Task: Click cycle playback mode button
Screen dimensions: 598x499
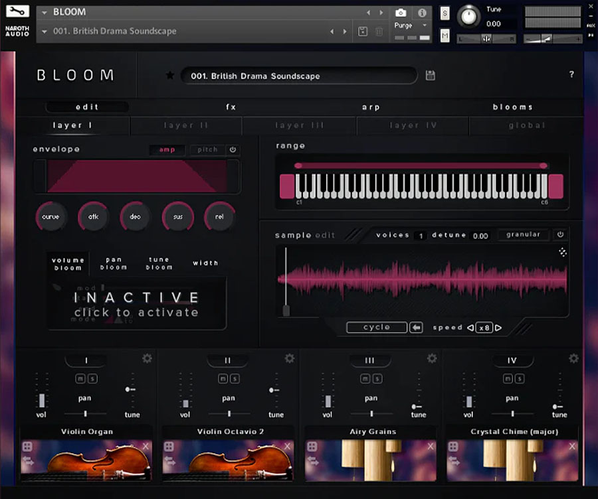Action: (x=377, y=327)
